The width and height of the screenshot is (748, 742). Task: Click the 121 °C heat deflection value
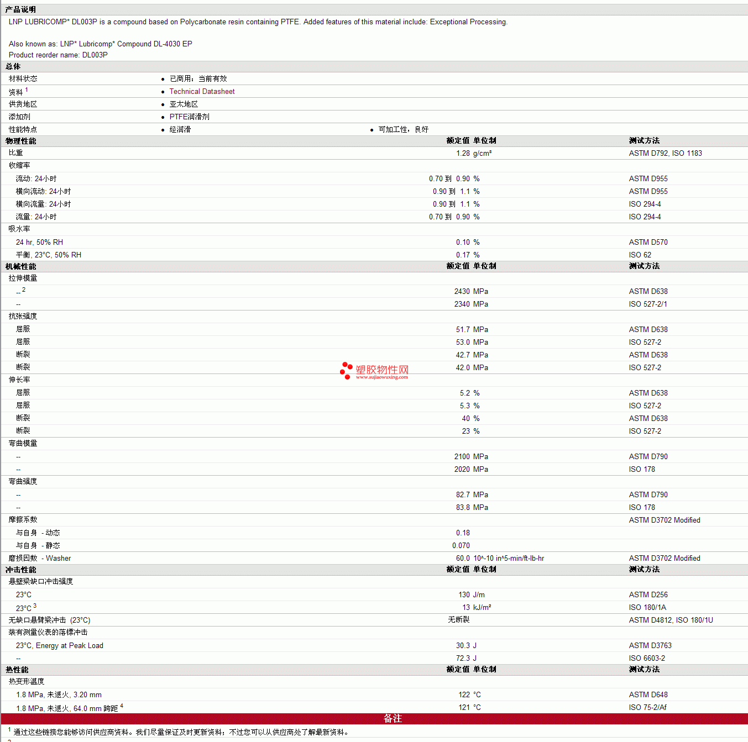pyautogui.click(x=469, y=708)
